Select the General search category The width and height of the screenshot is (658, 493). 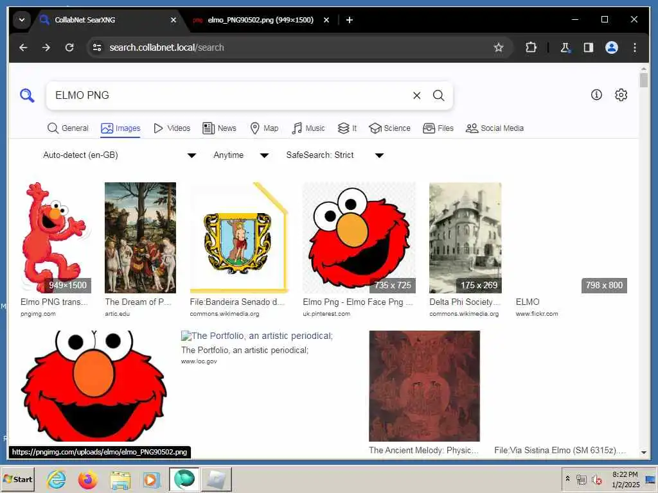(x=68, y=128)
